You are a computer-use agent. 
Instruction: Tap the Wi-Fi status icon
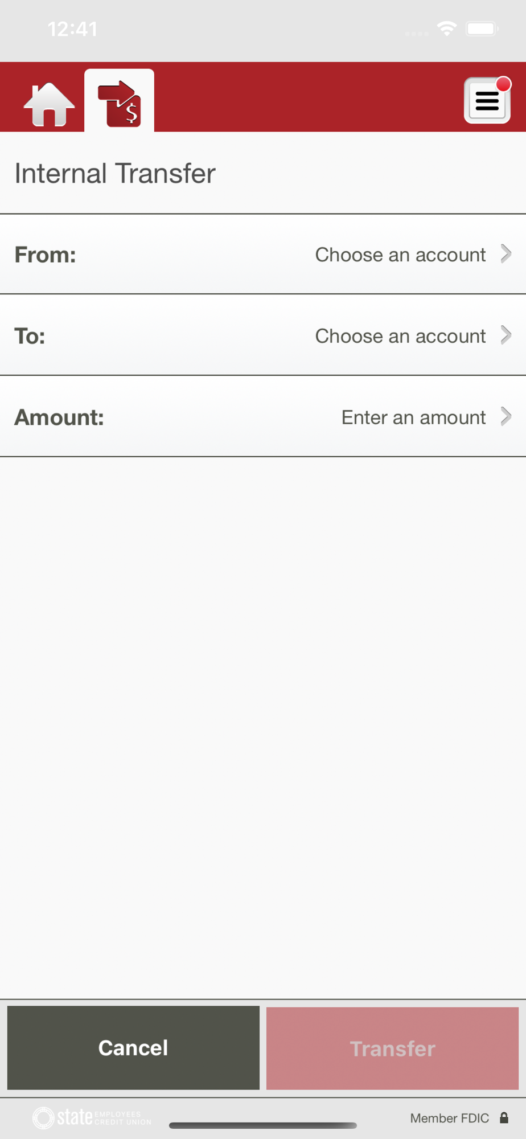click(x=447, y=28)
